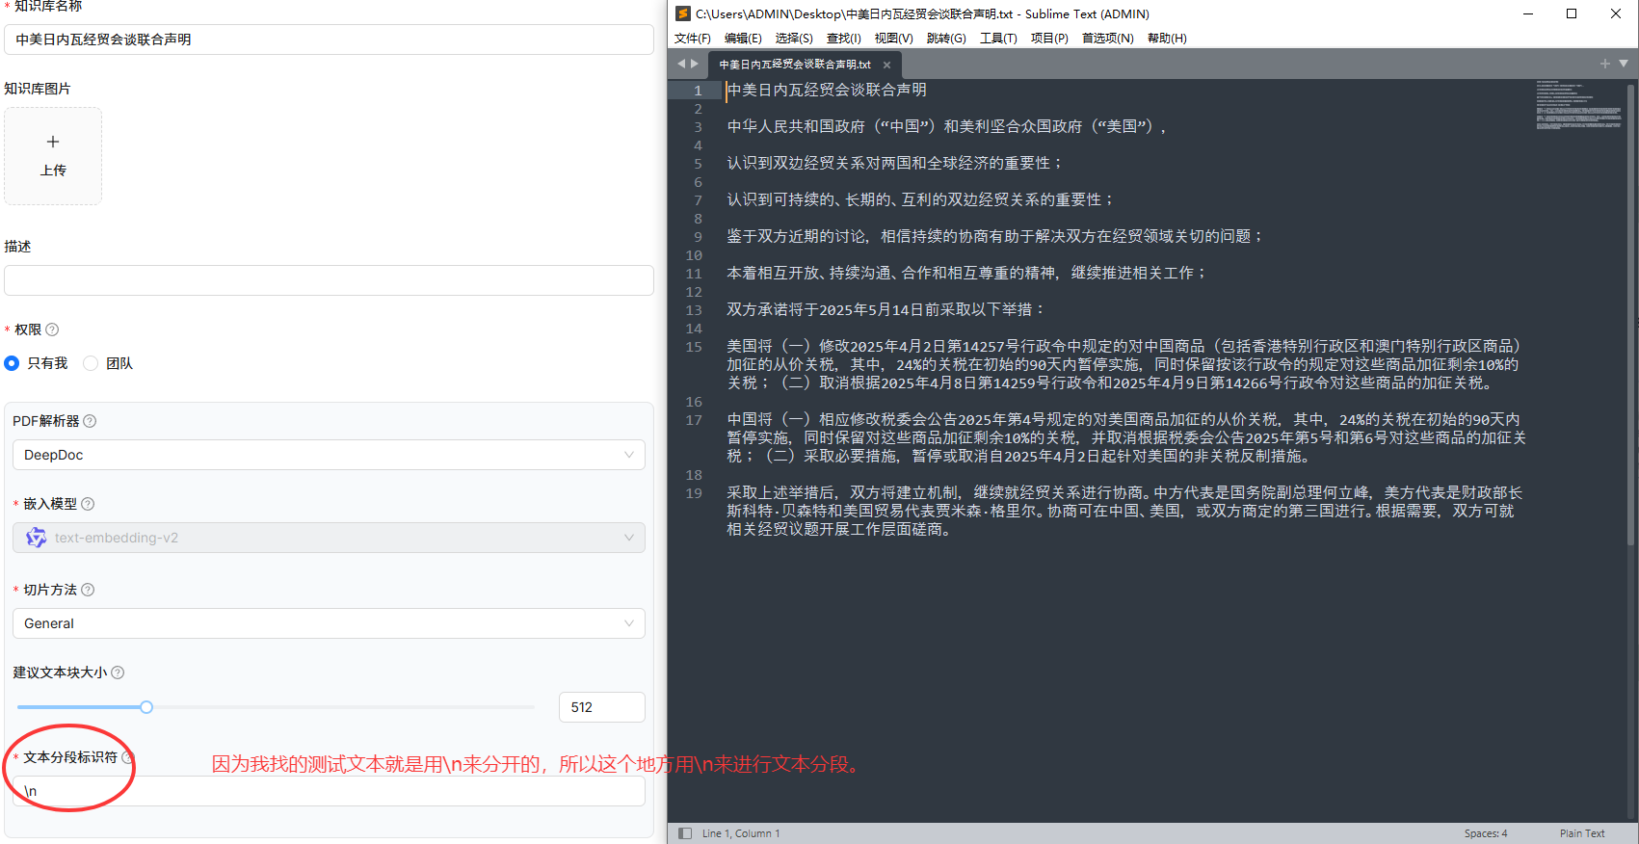This screenshot has width=1639, height=844.
Task: Click the next tab arrow in Sublime Text
Action: tap(694, 64)
